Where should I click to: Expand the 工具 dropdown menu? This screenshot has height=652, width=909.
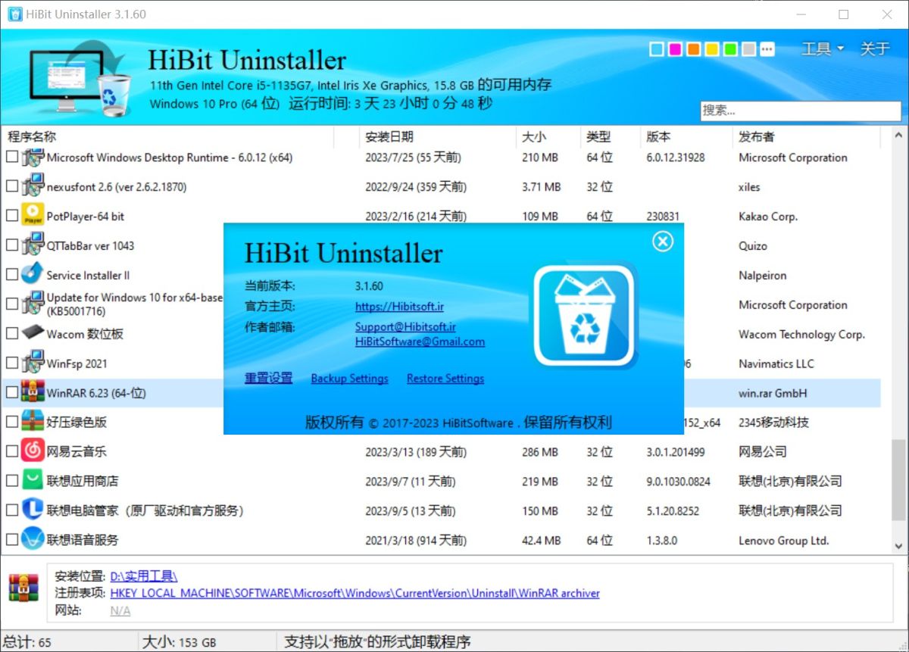pos(823,49)
